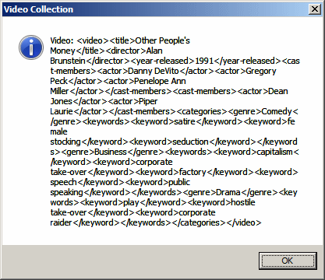
Task: Click the line beginning "Miller</actor></cast-members>"
Action: click(169, 91)
